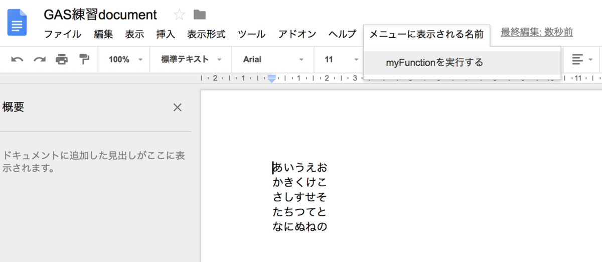602x262 pixels.
Task: Click the Google Docs home icon
Action: click(17, 23)
